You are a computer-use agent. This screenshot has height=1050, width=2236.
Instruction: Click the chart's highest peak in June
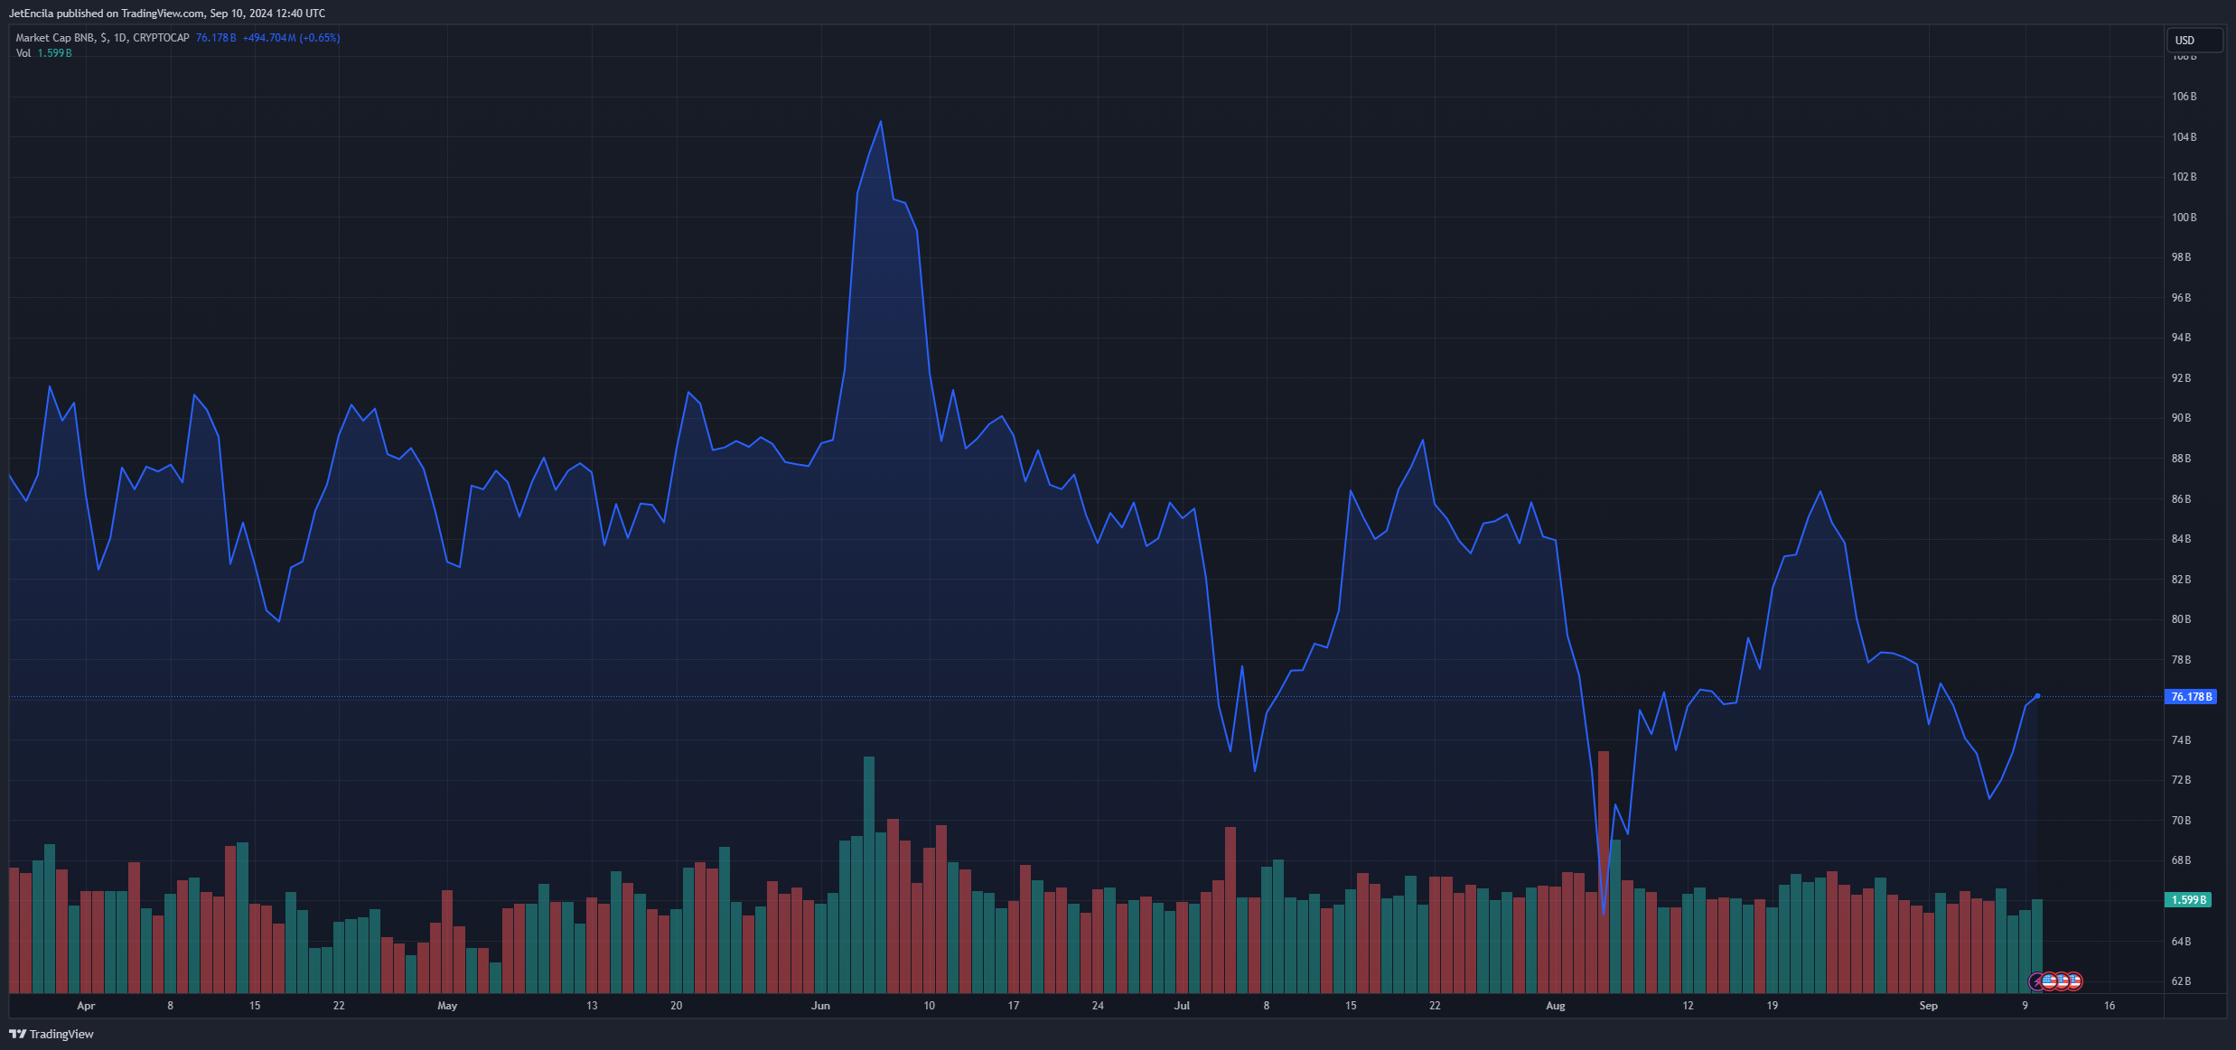tap(881, 122)
